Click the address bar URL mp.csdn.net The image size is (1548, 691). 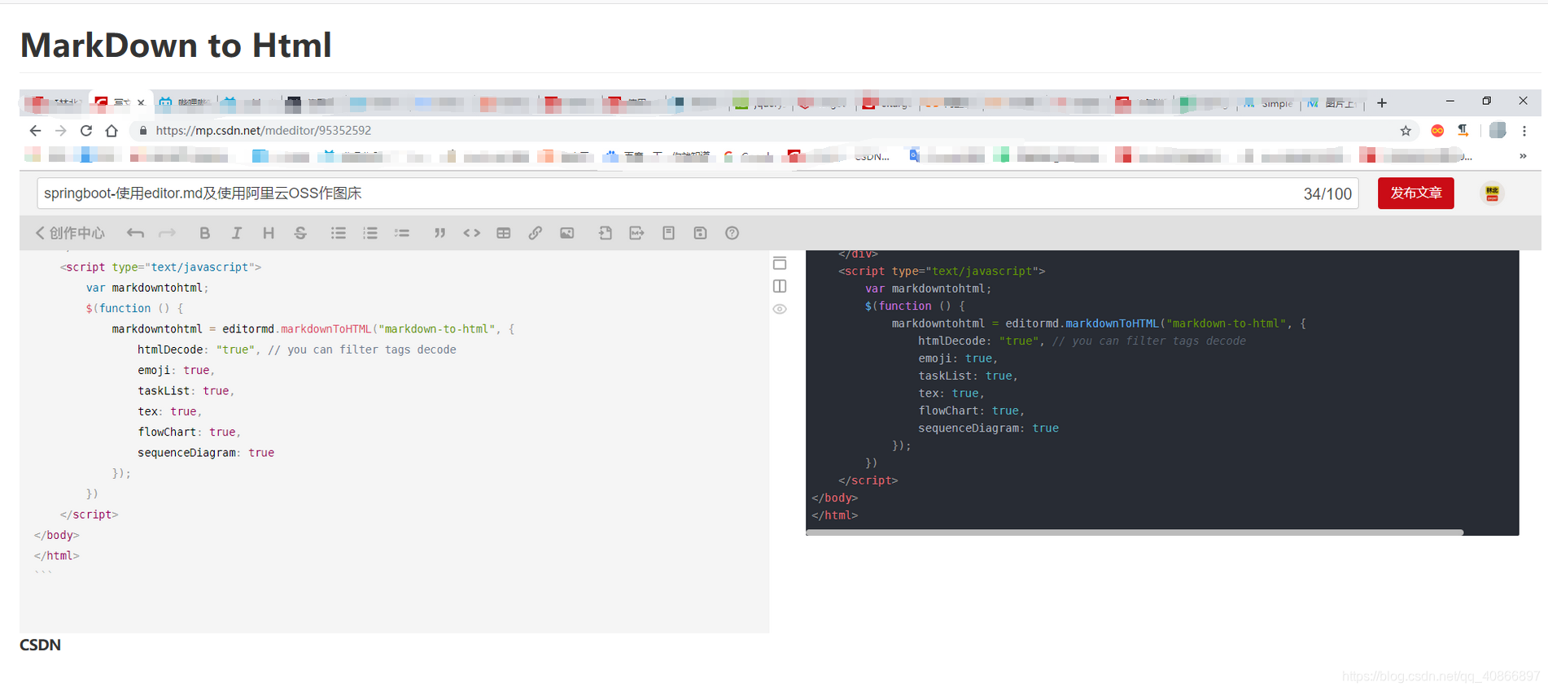(264, 131)
